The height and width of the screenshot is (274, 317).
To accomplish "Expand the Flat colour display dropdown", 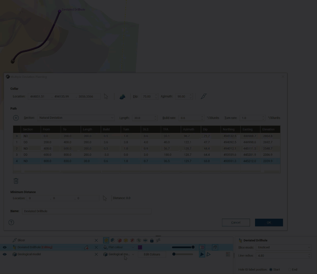I will pos(133,247).
